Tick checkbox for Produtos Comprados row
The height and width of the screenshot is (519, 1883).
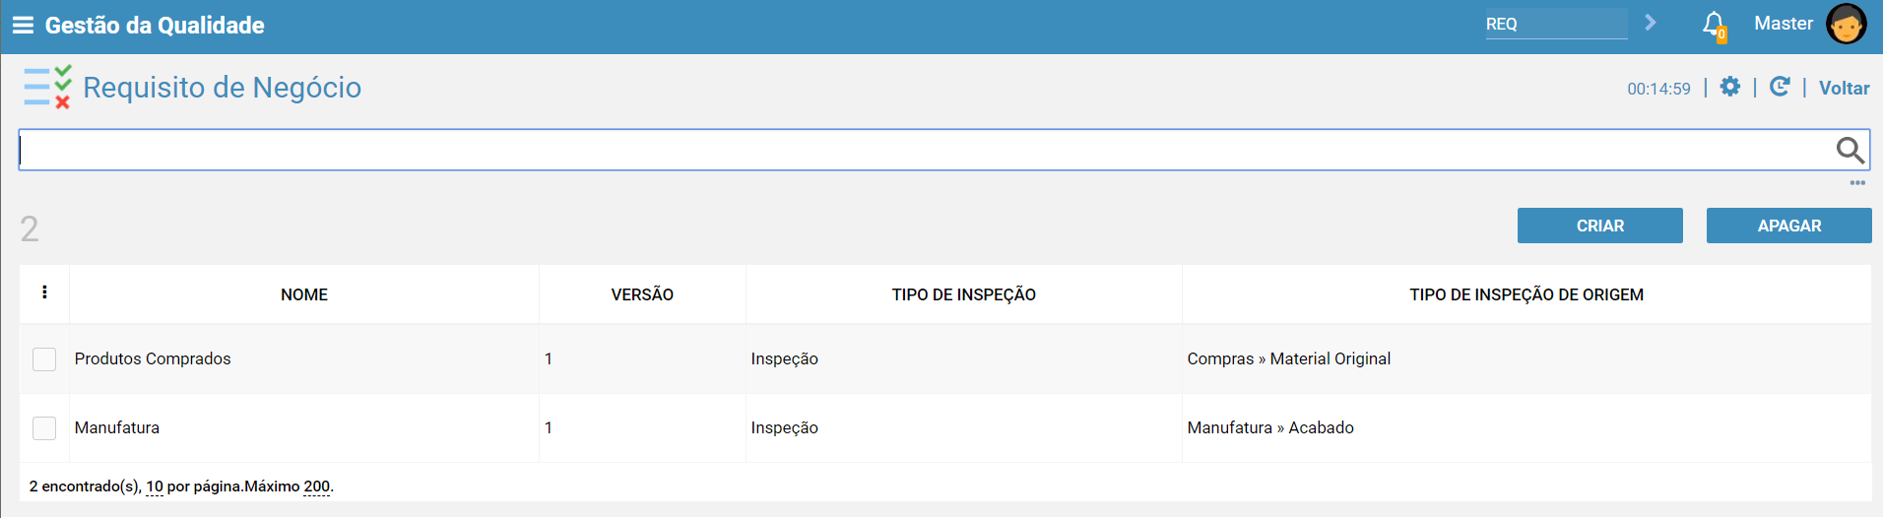44,359
